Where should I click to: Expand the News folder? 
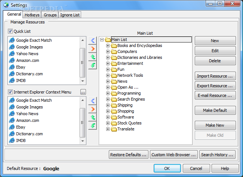pyautogui.click(x=108, y=81)
